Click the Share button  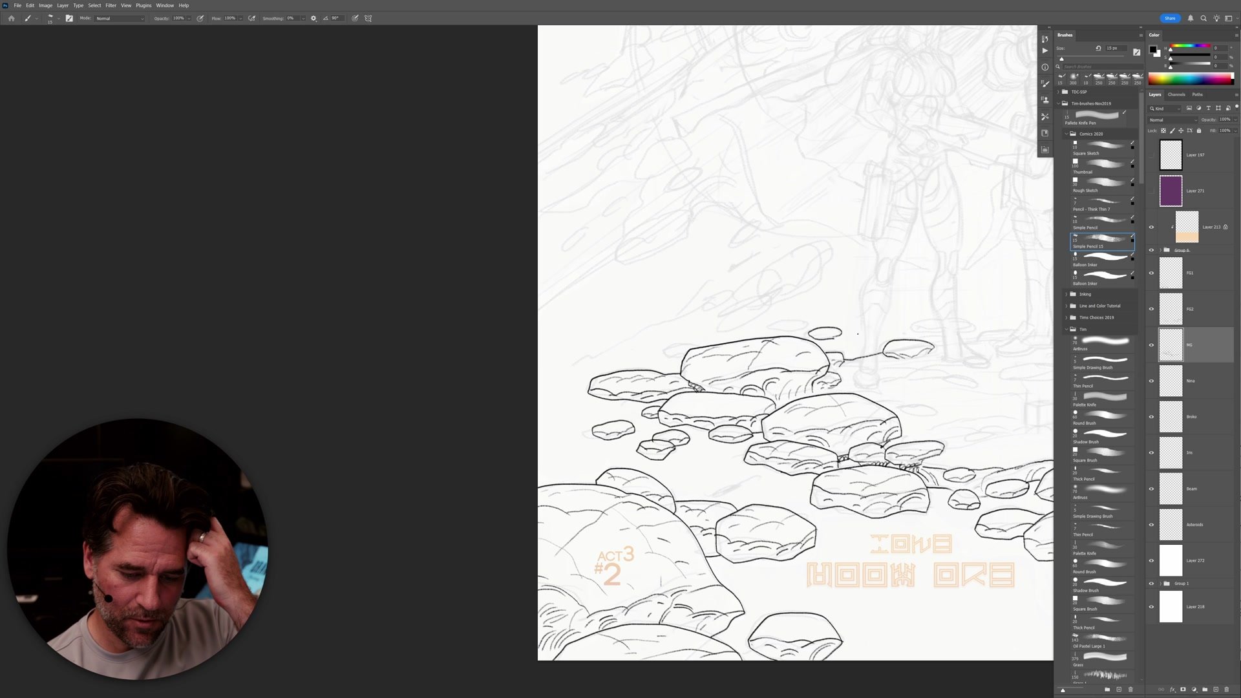[x=1170, y=18]
